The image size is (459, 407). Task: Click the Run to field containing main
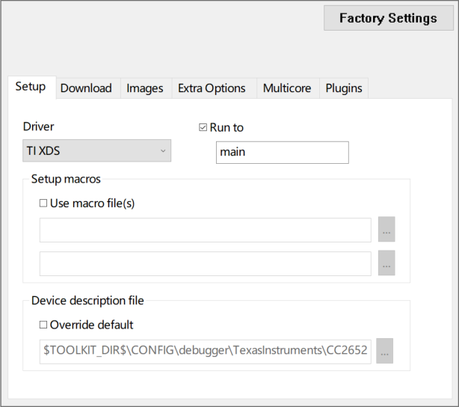pyautogui.click(x=282, y=152)
